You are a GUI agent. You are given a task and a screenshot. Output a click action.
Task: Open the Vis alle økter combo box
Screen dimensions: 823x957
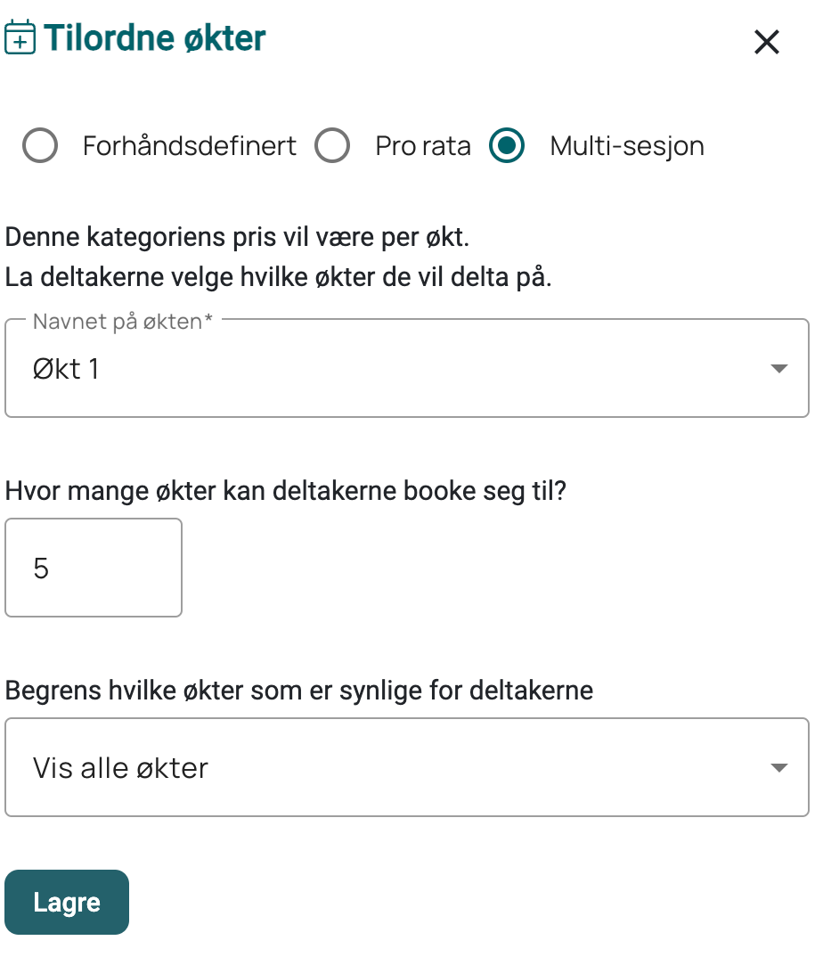407,767
